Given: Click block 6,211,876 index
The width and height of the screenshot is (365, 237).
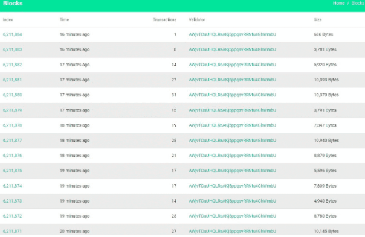Looking at the screenshot, I should [x=12, y=156].
